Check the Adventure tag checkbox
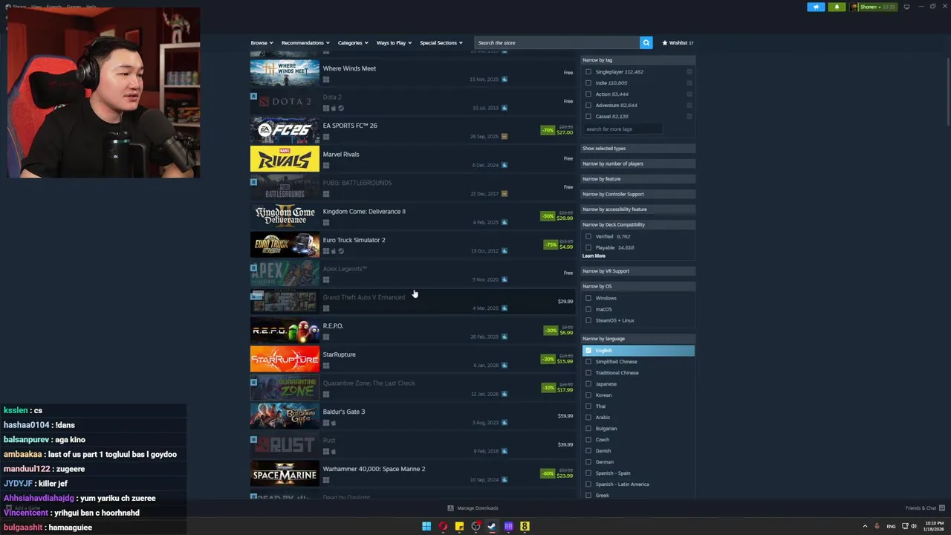 [588, 106]
